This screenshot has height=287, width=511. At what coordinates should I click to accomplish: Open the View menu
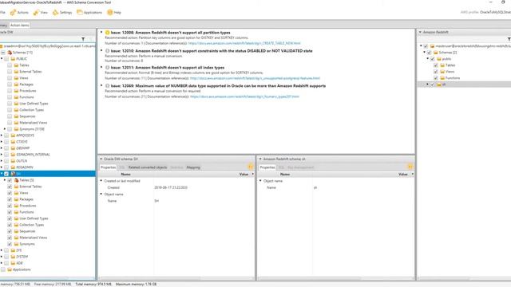(41, 13)
